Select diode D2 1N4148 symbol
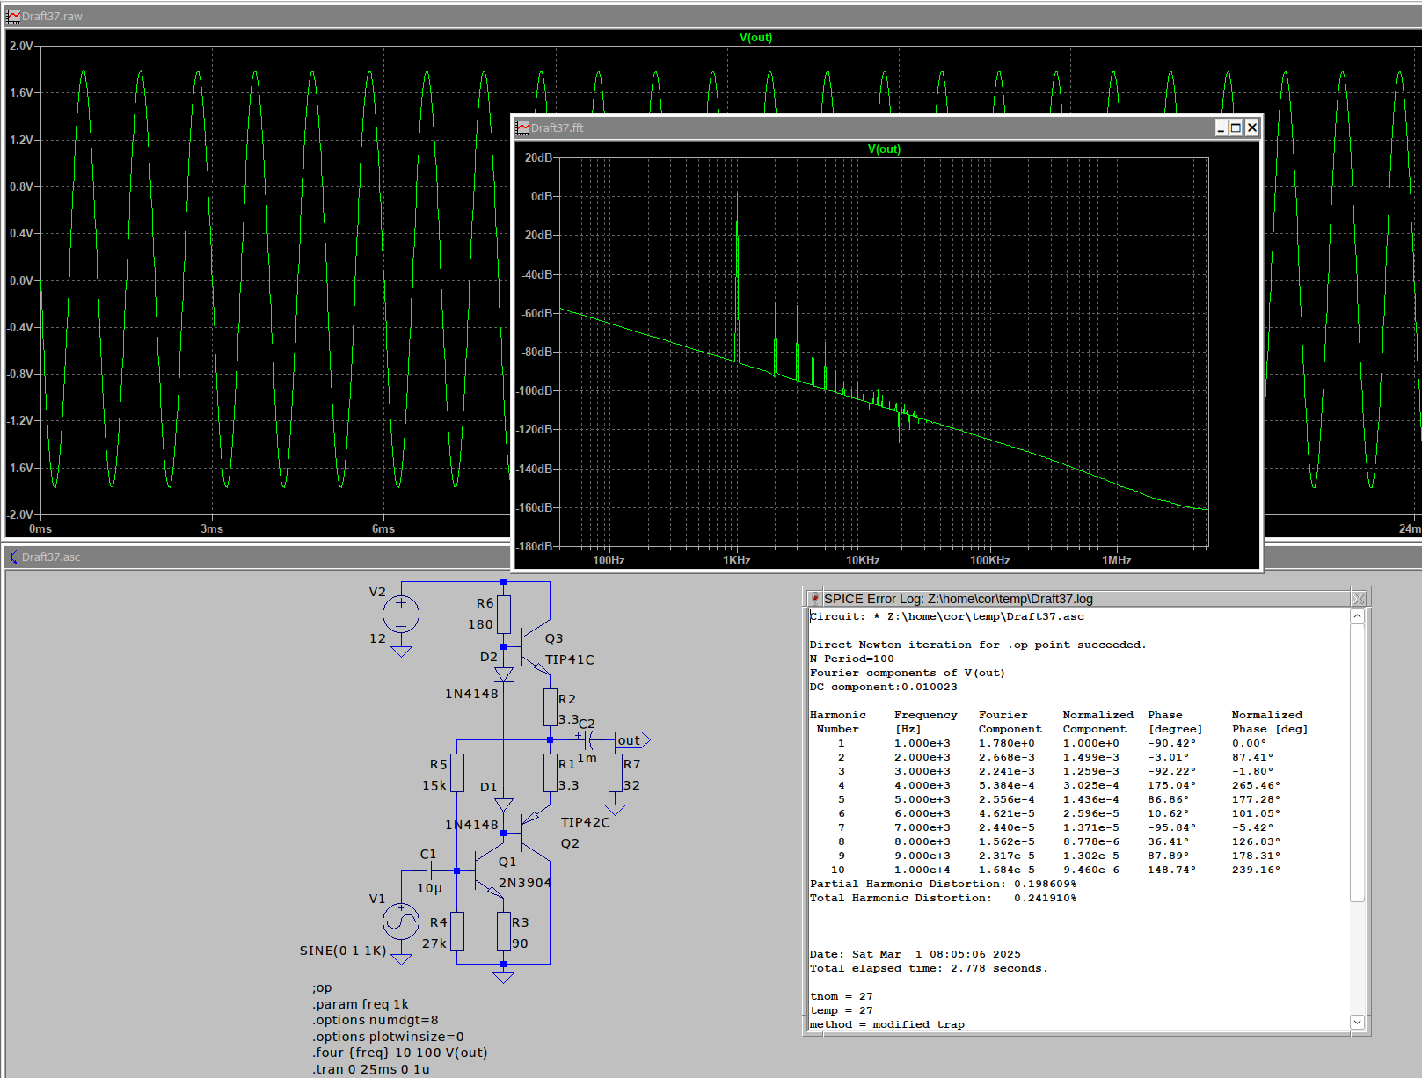The width and height of the screenshot is (1422, 1078). [504, 674]
